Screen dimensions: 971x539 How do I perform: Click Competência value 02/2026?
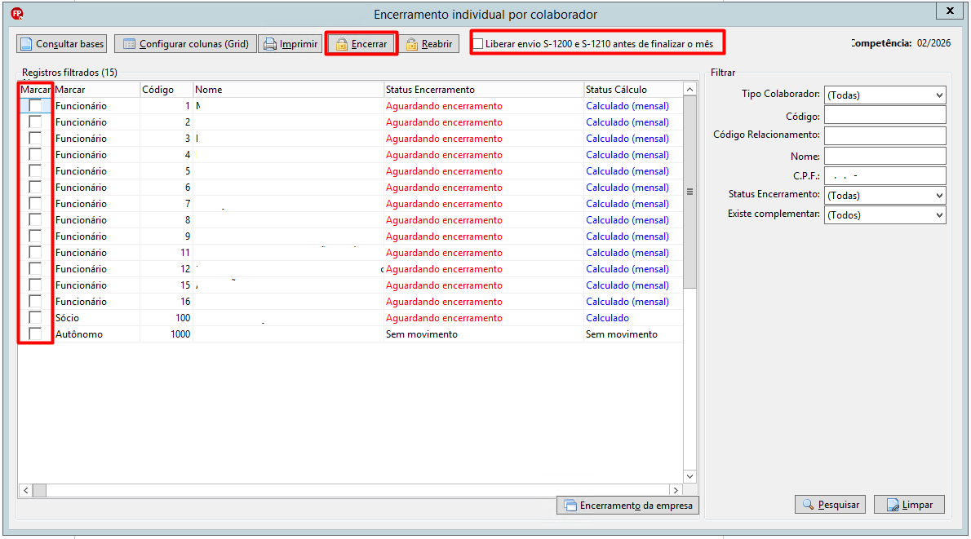[x=933, y=42]
